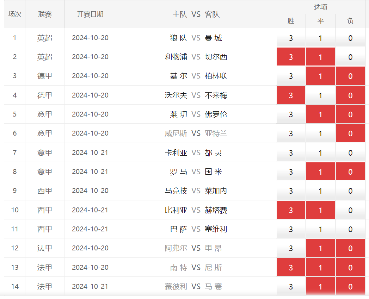Screen dimensions: 369x299
Task: Unselect loss (0) for 沃尔夫 vs 不来梅
Action: [350, 95]
